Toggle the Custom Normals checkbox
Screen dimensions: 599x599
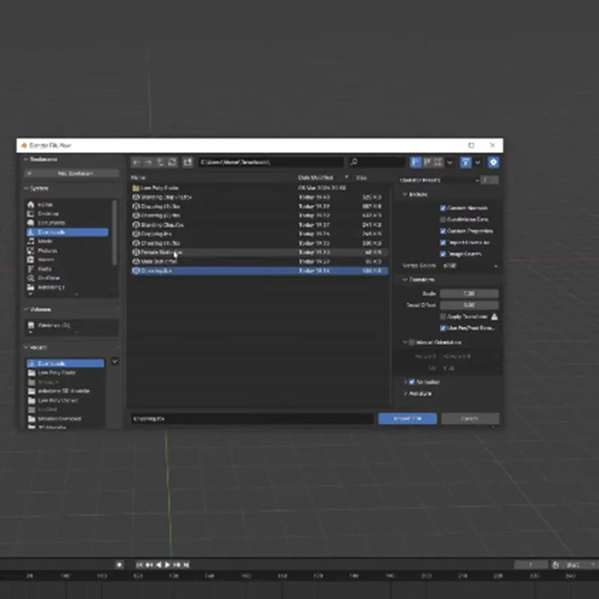click(443, 207)
